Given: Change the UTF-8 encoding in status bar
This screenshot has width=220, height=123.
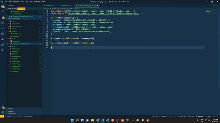Looking at the screenshot, I should pos(170,116).
